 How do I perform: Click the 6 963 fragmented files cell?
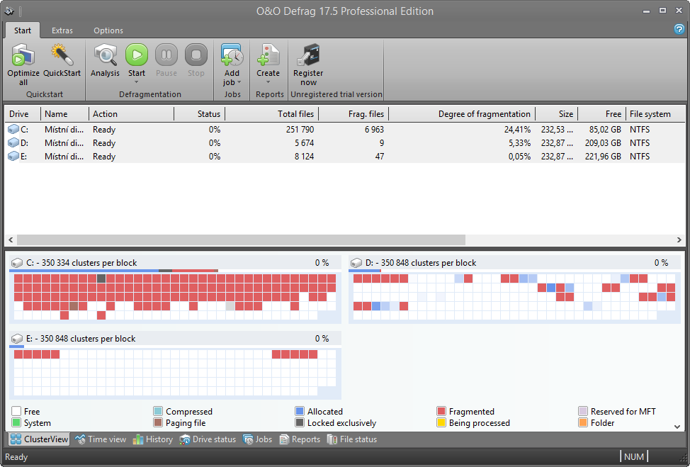[374, 130]
